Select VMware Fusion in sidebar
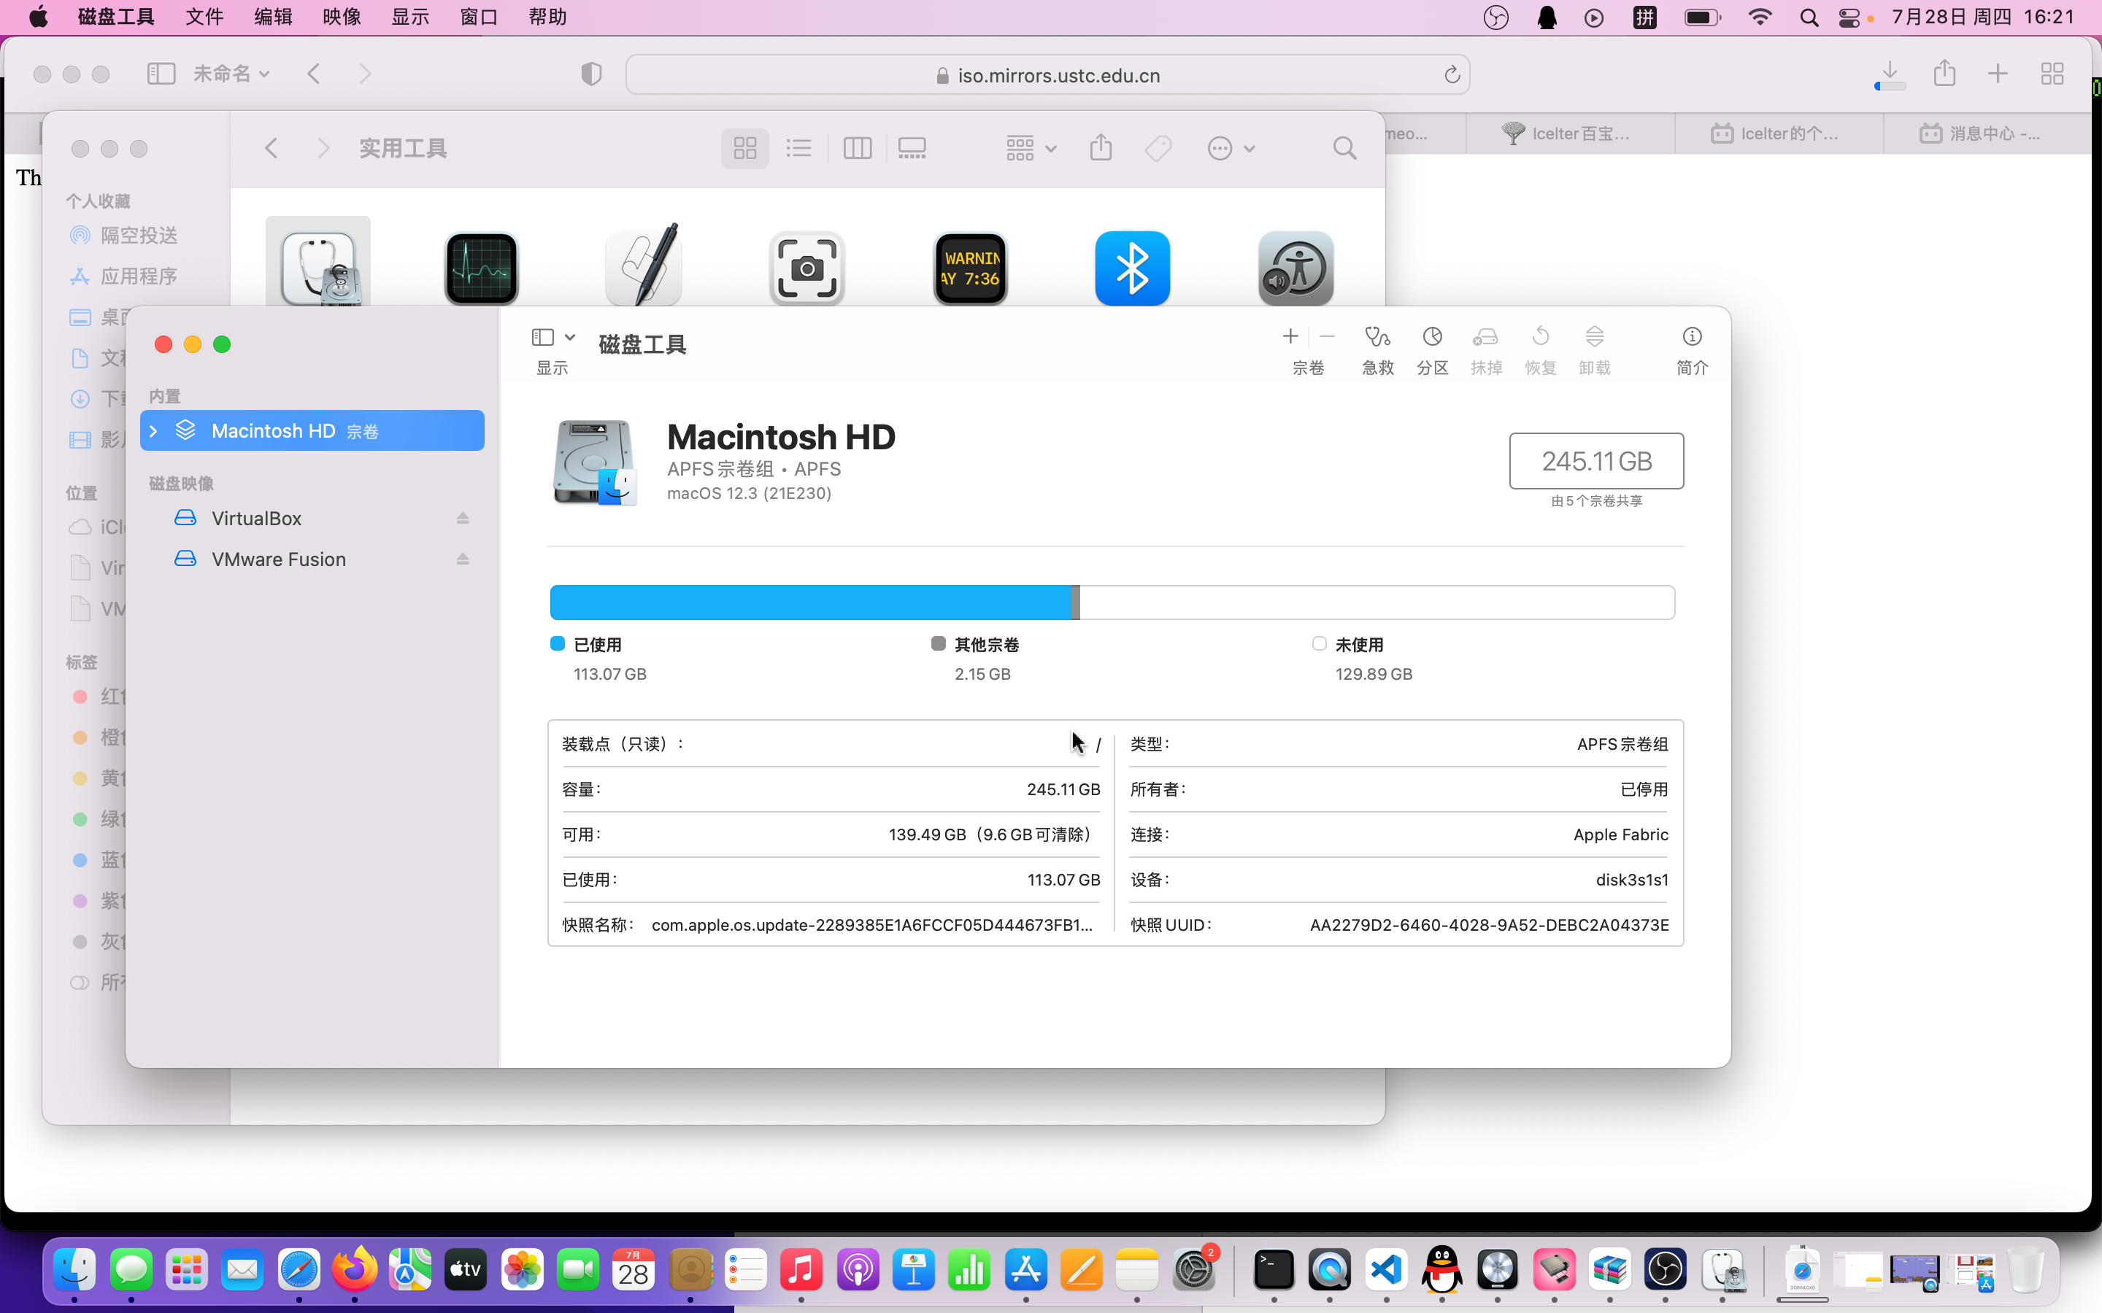Viewport: 2102px width, 1313px height. [312, 559]
